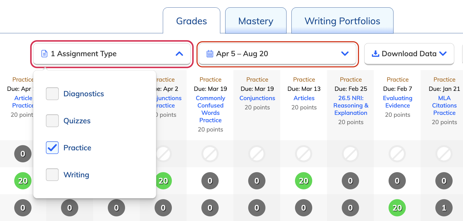Open the Writing Portfolios tab
This screenshot has width=463, height=221.
click(342, 21)
